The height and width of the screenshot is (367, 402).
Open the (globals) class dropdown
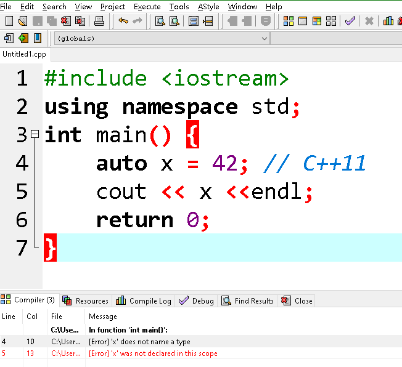(162, 38)
